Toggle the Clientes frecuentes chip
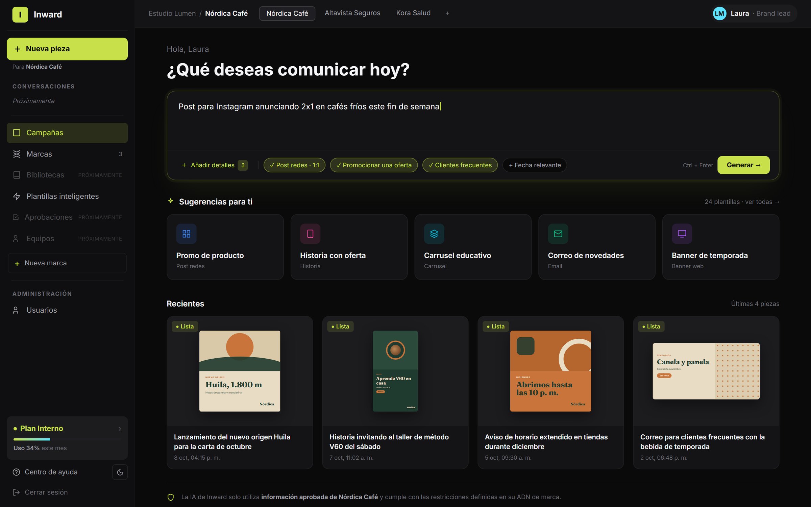The height and width of the screenshot is (507, 811). [460, 165]
